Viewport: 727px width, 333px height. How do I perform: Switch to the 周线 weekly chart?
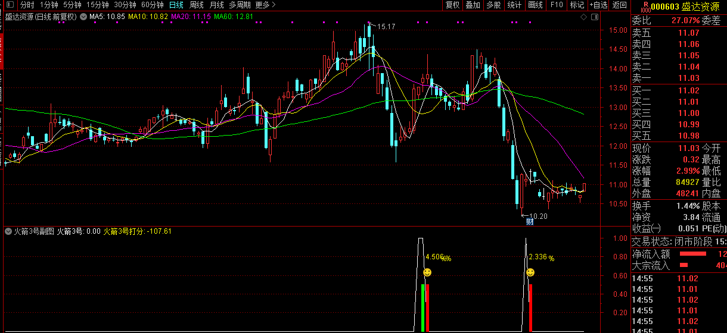(197, 5)
